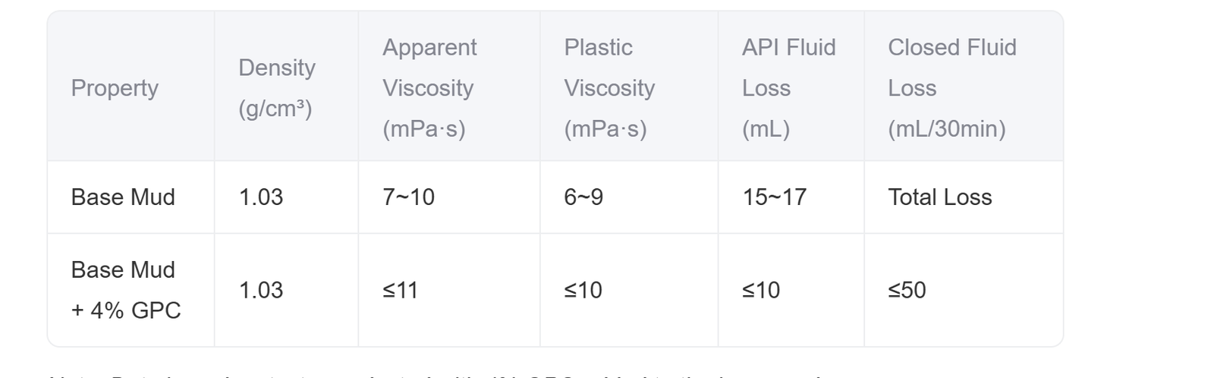The height and width of the screenshot is (378, 1214).
Task: Click the API Fluid Loss header
Action: 789,88
